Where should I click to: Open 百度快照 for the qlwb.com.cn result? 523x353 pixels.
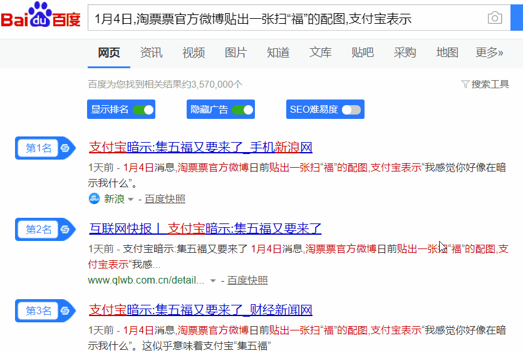pyautogui.click(x=247, y=280)
